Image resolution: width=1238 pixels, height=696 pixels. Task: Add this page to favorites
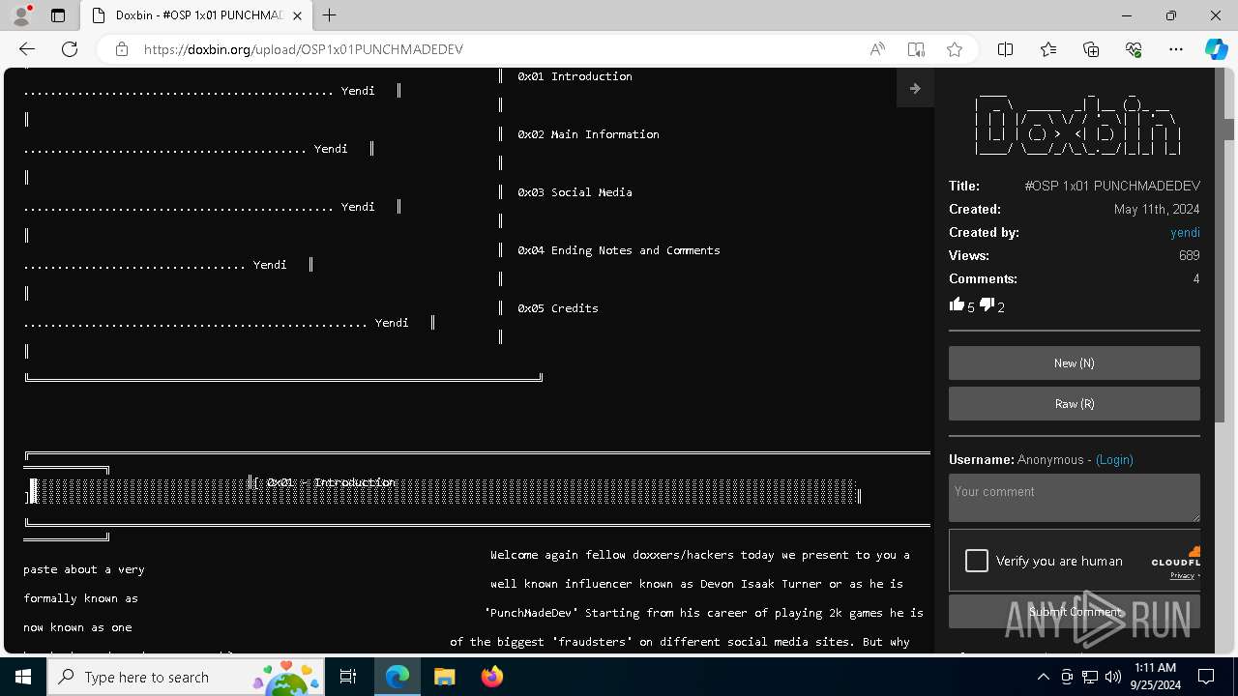pos(955,49)
